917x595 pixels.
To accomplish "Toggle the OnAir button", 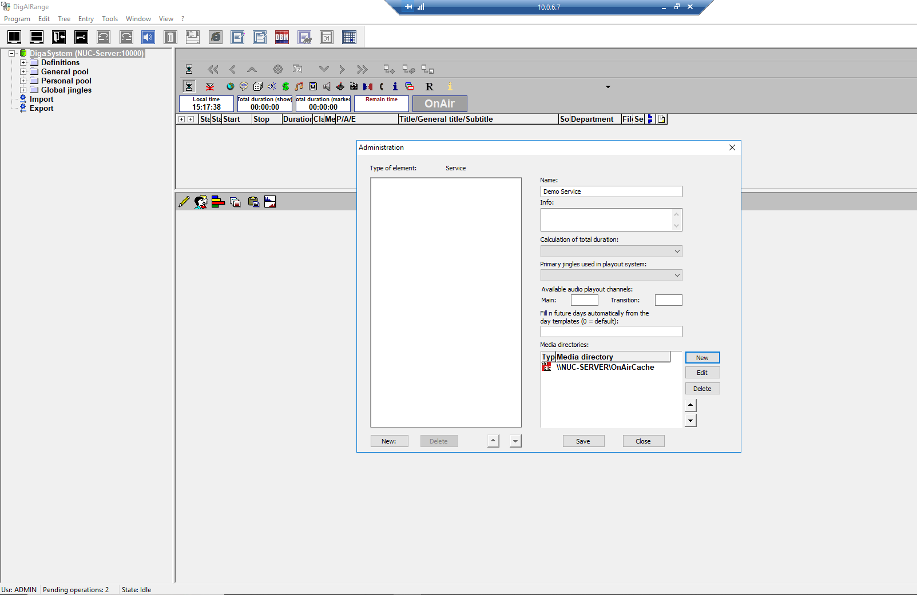I will coord(439,103).
